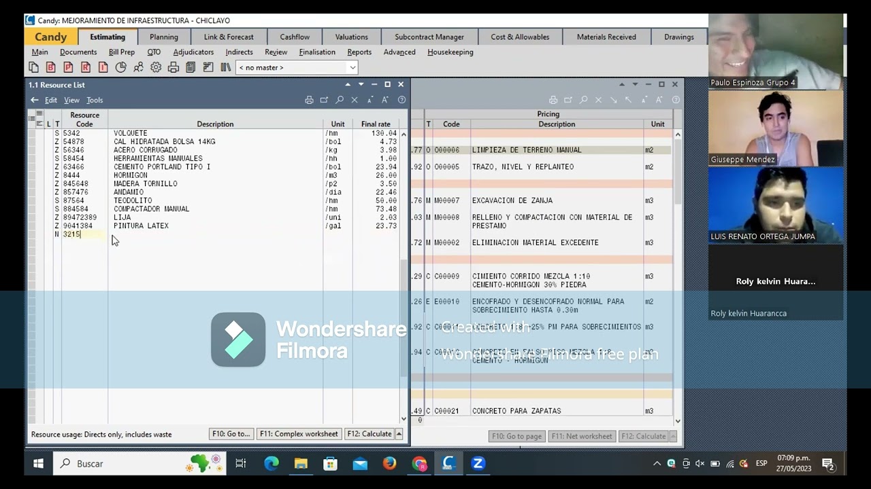The image size is (871, 489).
Task: Open Zoom from the taskbar
Action: coord(478,464)
